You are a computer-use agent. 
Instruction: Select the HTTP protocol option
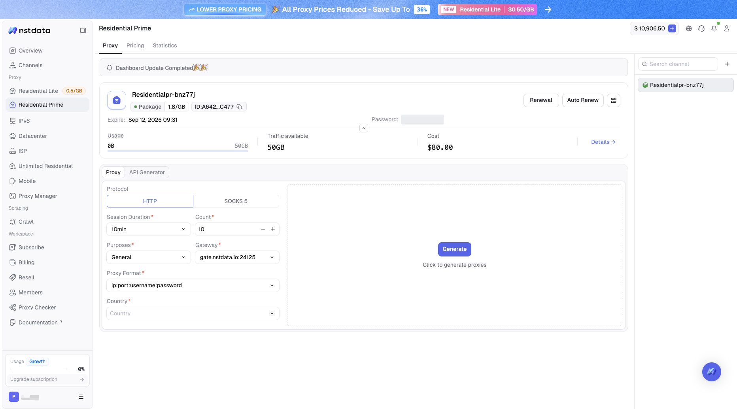[150, 201]
